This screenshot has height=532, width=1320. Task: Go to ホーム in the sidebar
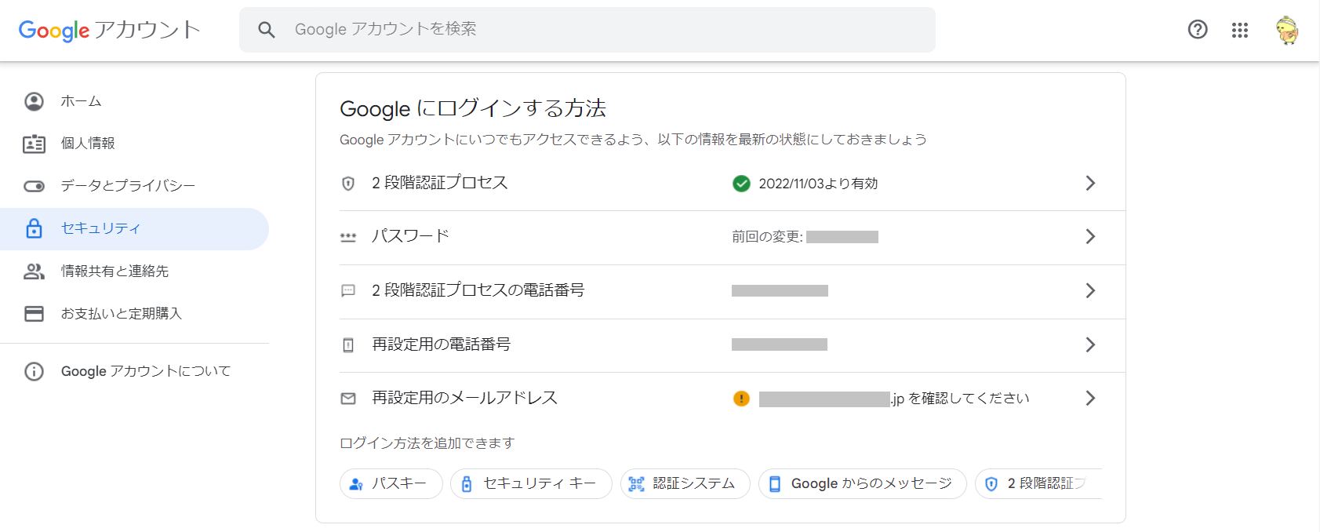(x=82, y=101)
